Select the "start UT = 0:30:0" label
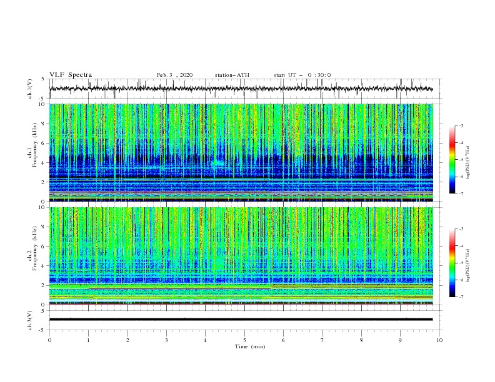 click(x=302, y=75)
